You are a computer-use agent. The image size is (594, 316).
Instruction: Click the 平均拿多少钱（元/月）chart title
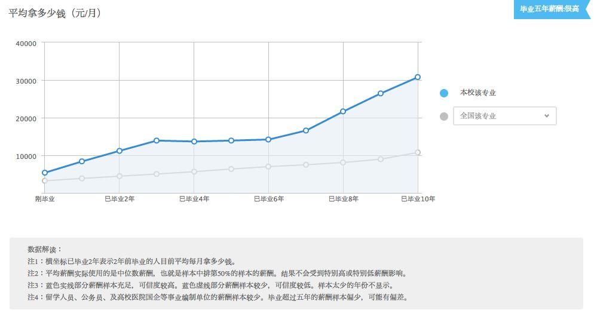click(x=56, y=13)
